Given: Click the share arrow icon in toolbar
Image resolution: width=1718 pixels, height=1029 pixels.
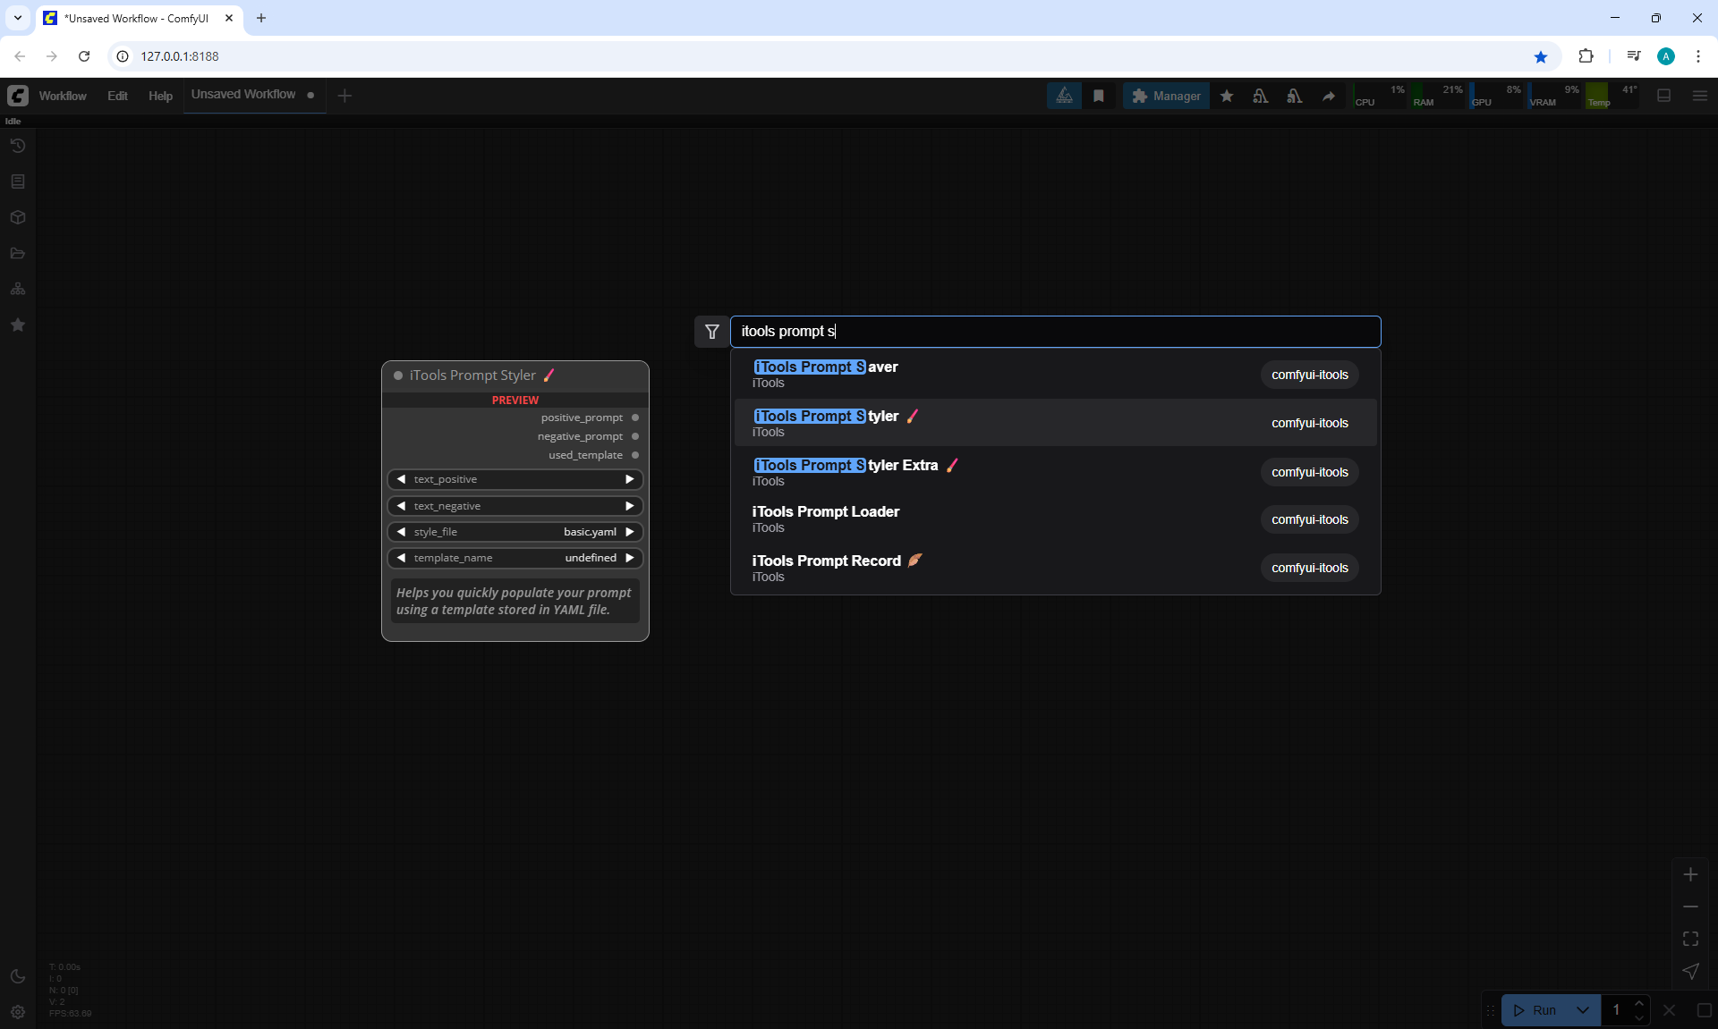Looking at the screenshot, I should (1329, 96).
